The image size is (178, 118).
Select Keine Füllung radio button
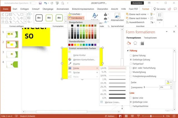[131, 55]
